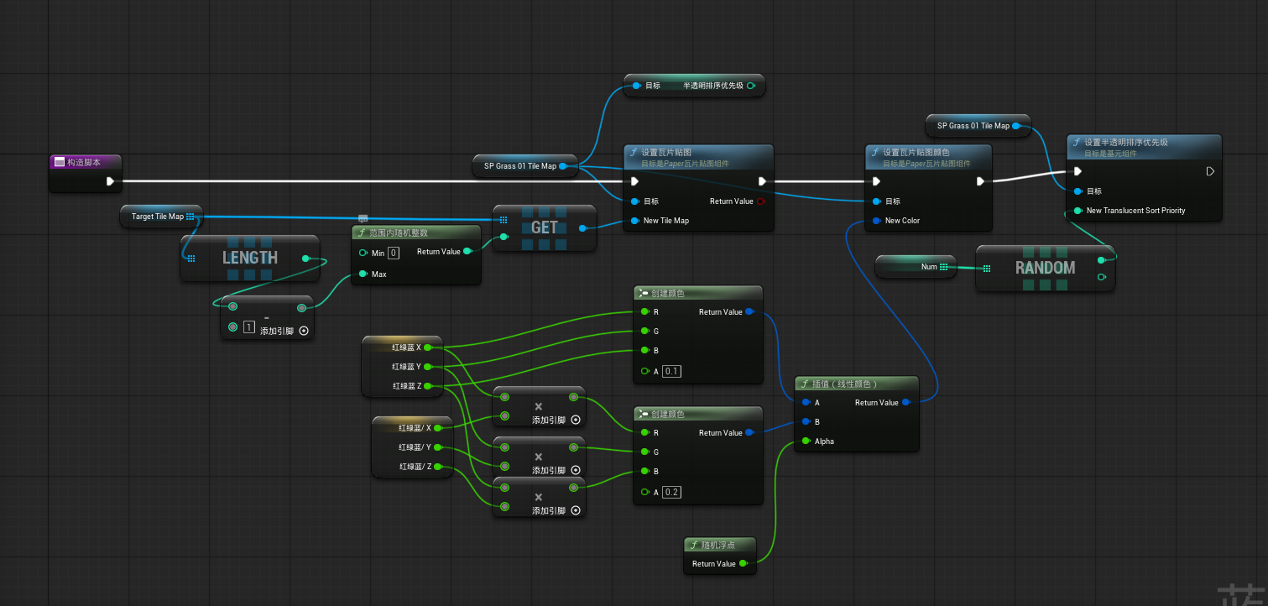Click the subtract node output pin
The image size is (1268, 606).
[x=301, y=307]
